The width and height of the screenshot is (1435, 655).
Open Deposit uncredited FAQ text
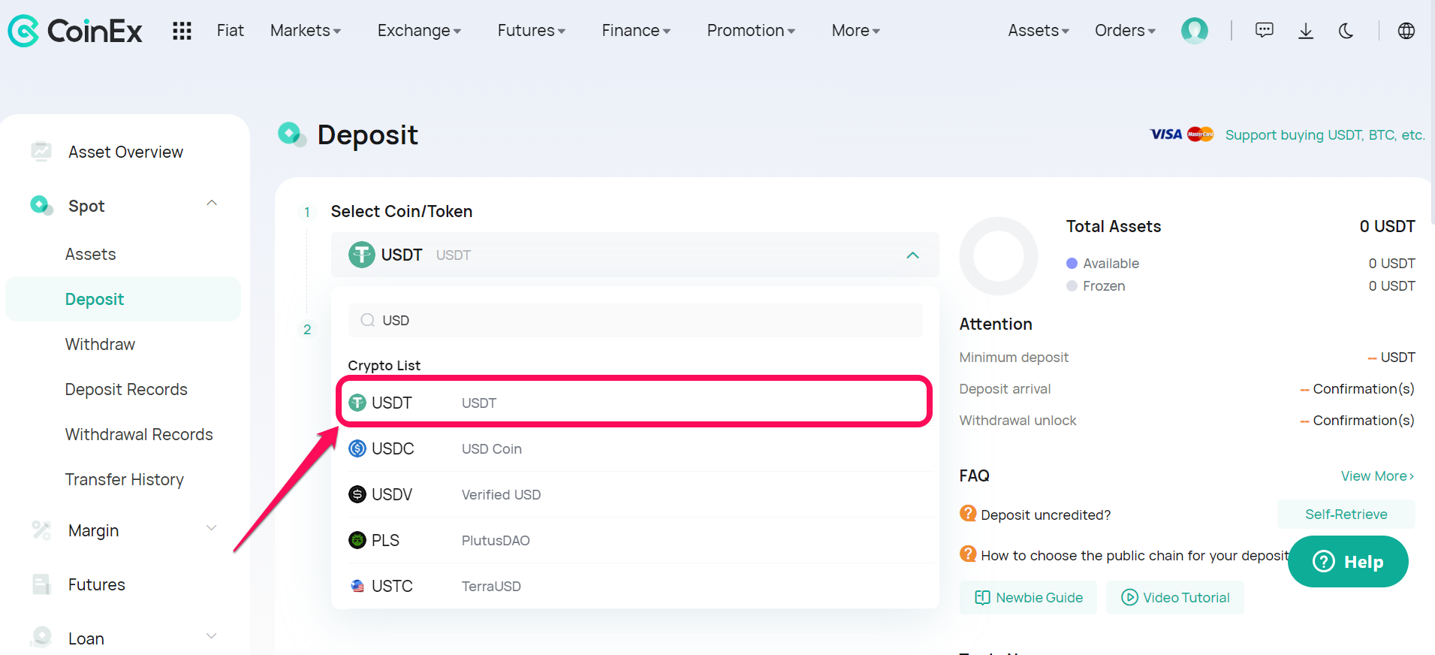(1045, 515)
